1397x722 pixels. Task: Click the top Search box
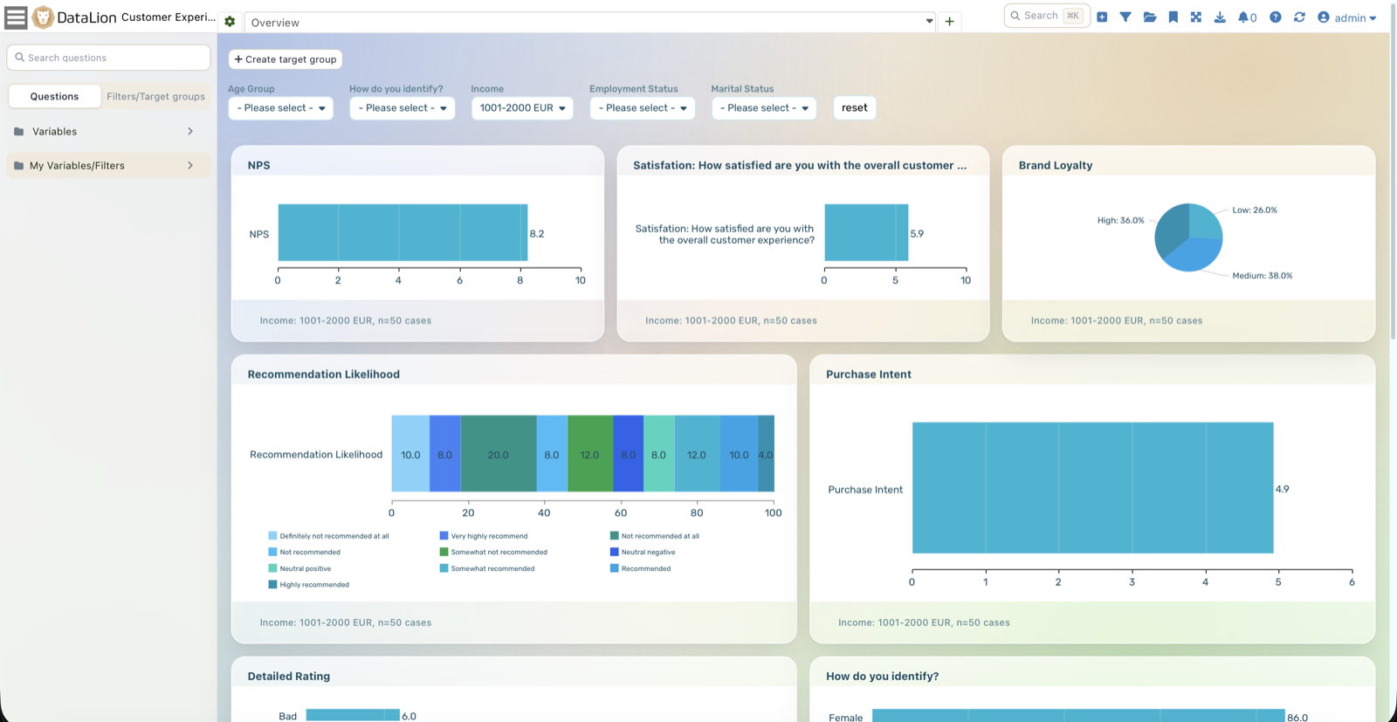pos(1047,16)
